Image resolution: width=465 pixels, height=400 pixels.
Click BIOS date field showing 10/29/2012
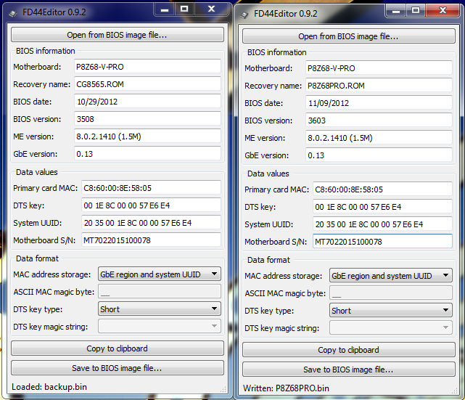147,102
